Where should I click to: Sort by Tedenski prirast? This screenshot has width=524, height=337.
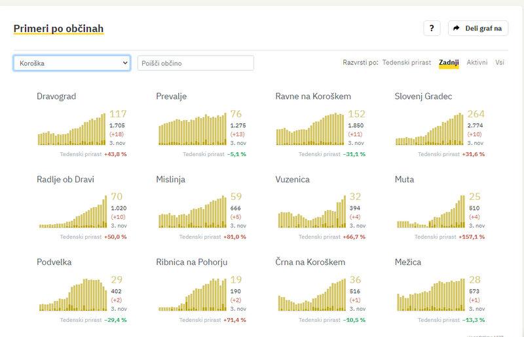(x=406, y=62)
